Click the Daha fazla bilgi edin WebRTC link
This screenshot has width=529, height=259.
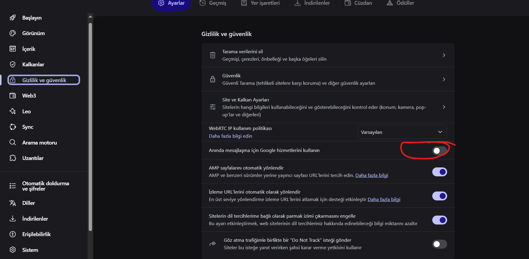point(230,136)
